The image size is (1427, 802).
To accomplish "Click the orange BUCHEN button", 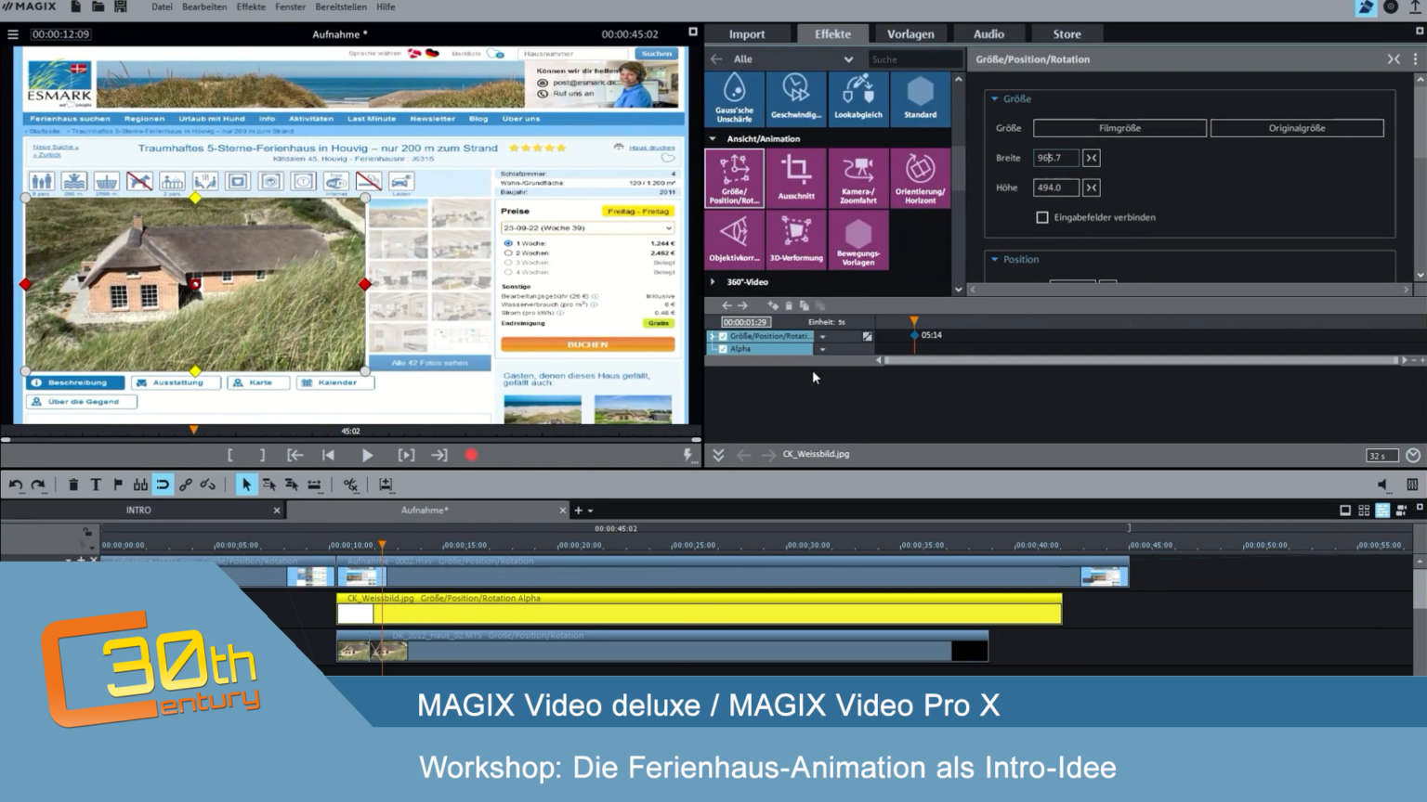I will pyautogui.click(x=587, y=344).
